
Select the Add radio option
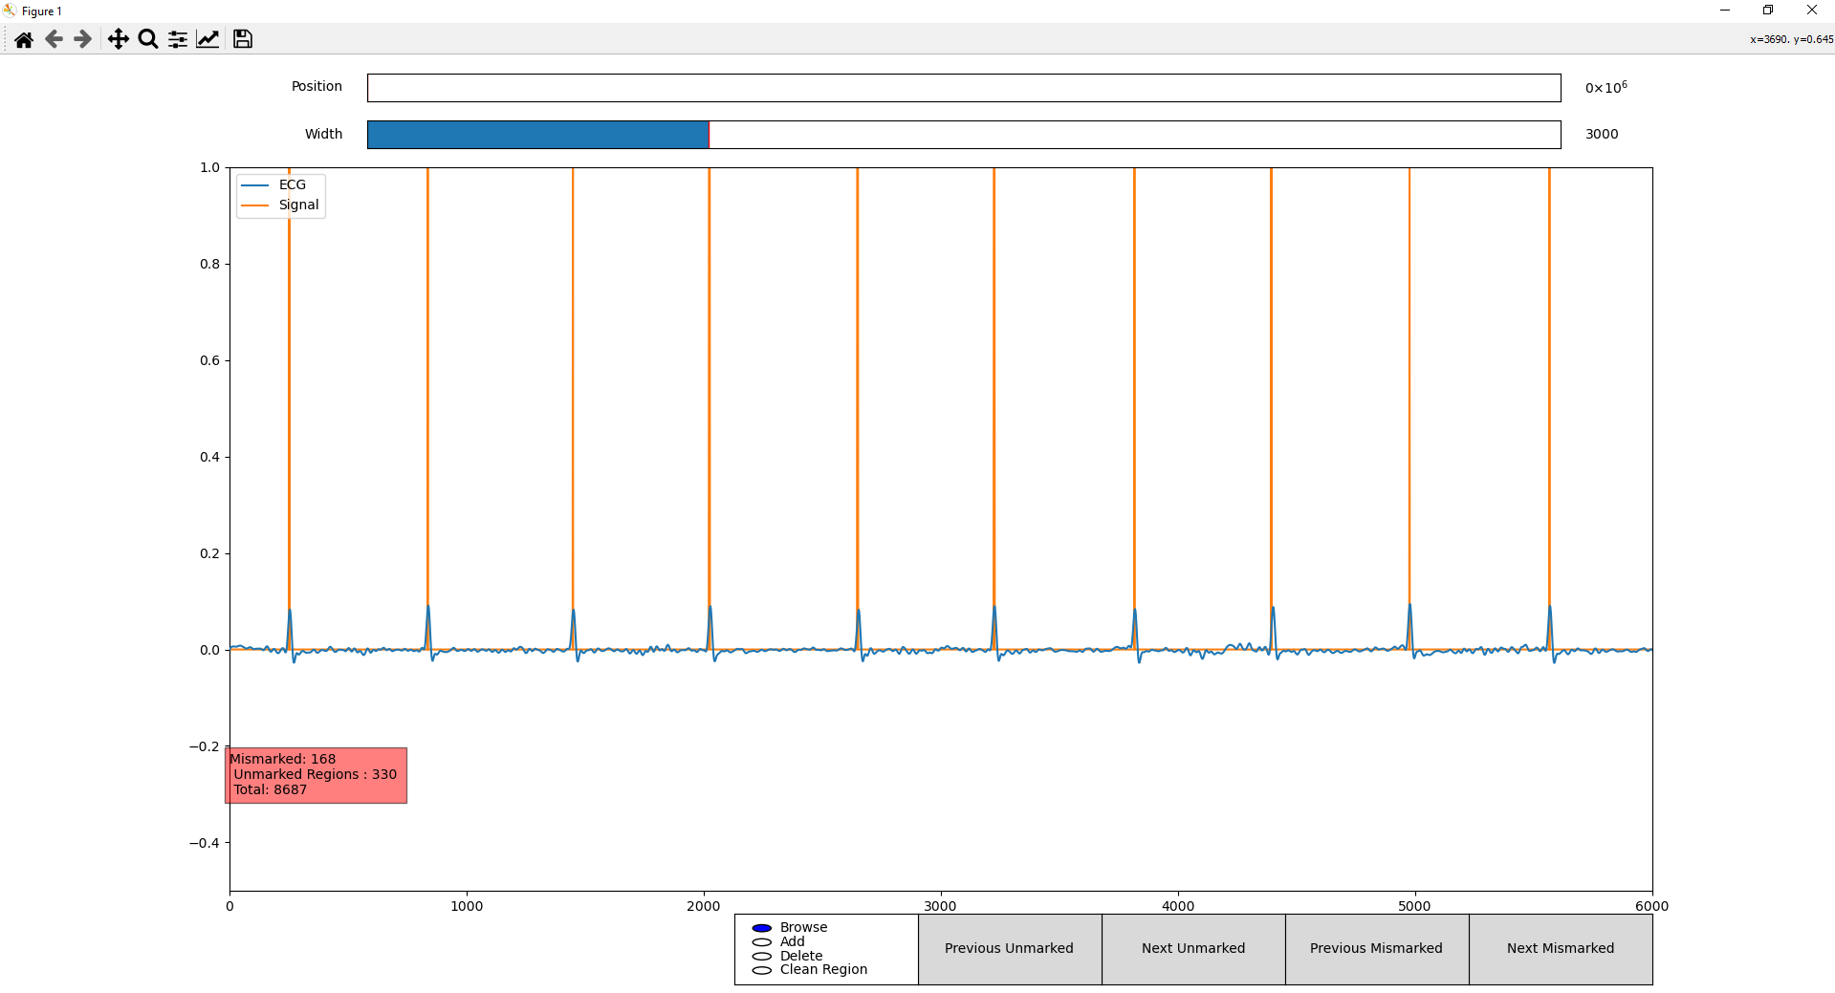[x=762, y=942]
